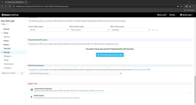Confirm table header changes with checkmark icon
Image resolution: width=196 pixels, height=105 pixels.
click(x=157, y=30)
